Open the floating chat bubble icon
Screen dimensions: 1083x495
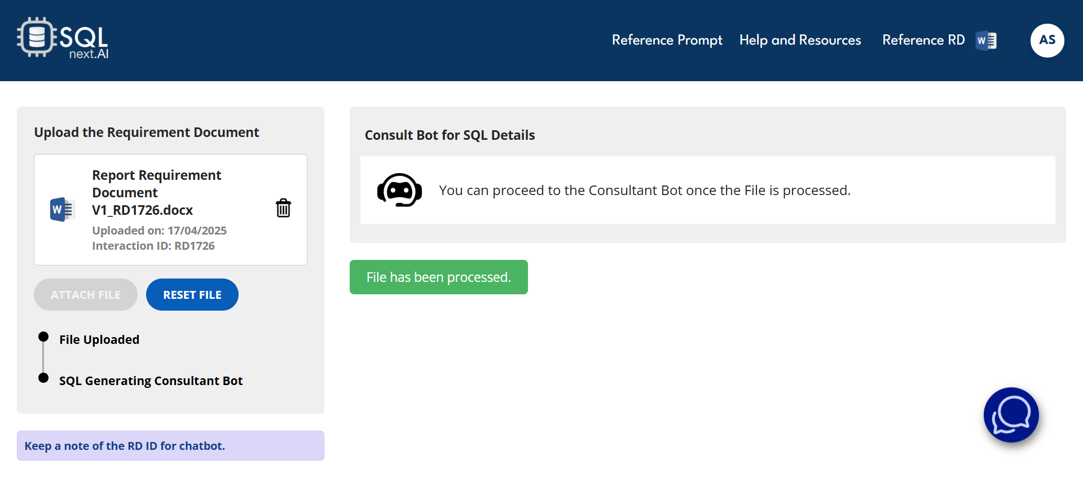(x=1011, y=415)
